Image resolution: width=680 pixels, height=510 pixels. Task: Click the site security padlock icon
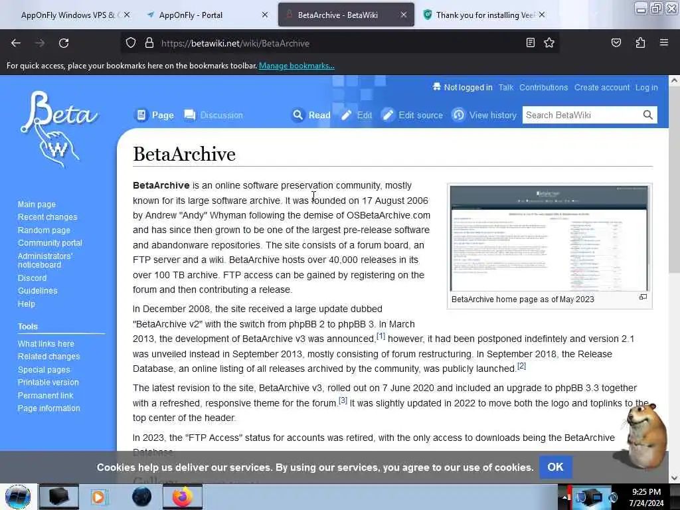pos(149,43)
